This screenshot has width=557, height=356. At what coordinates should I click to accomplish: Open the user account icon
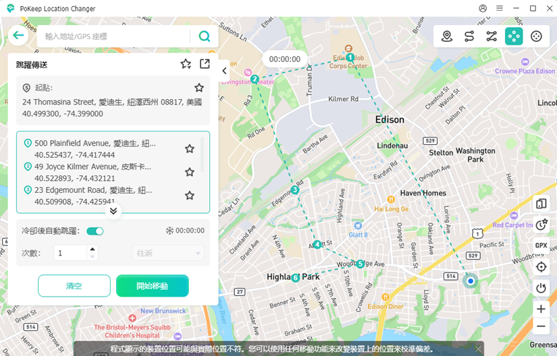(483, 8)
